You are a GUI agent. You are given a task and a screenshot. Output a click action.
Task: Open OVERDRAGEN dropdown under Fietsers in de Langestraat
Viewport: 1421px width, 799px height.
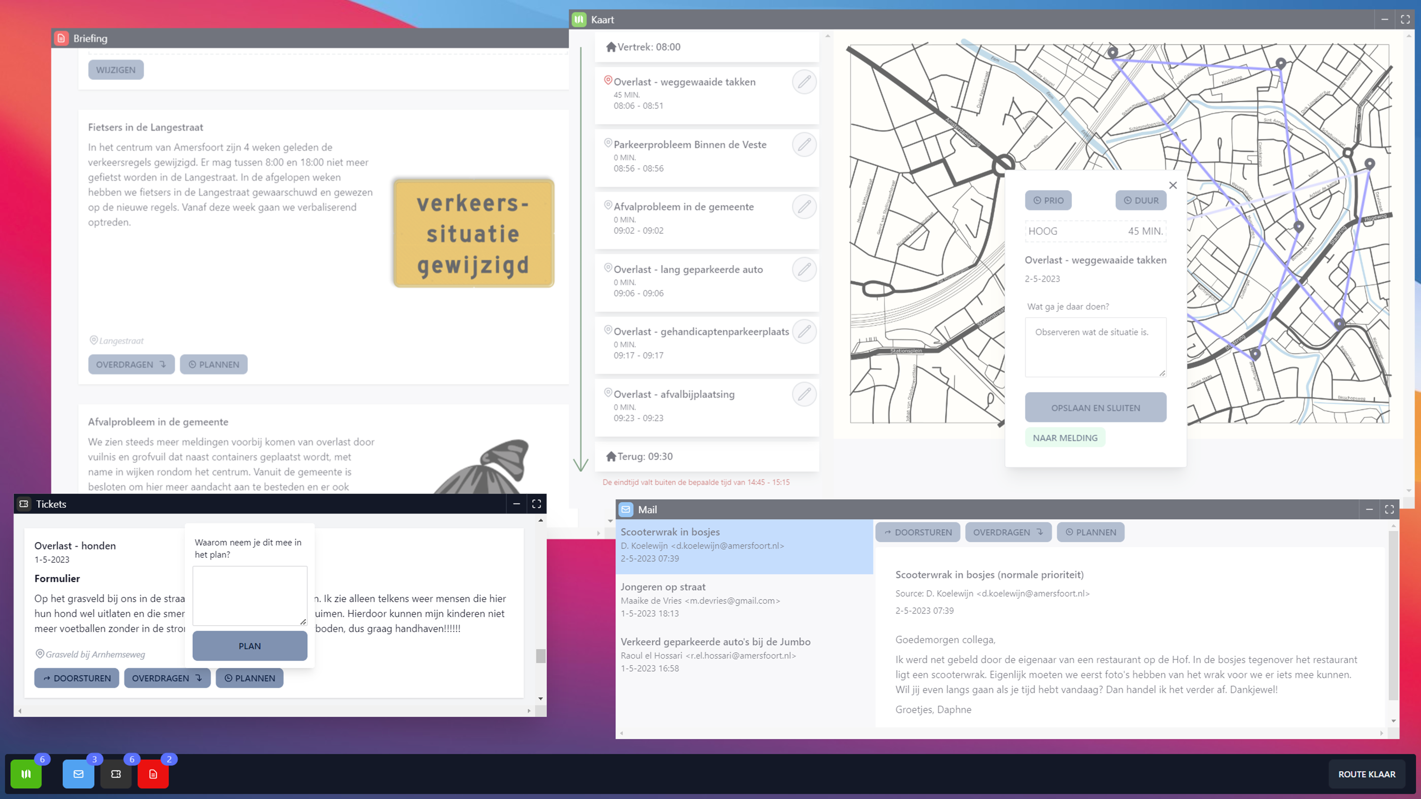tap(131, 364)
